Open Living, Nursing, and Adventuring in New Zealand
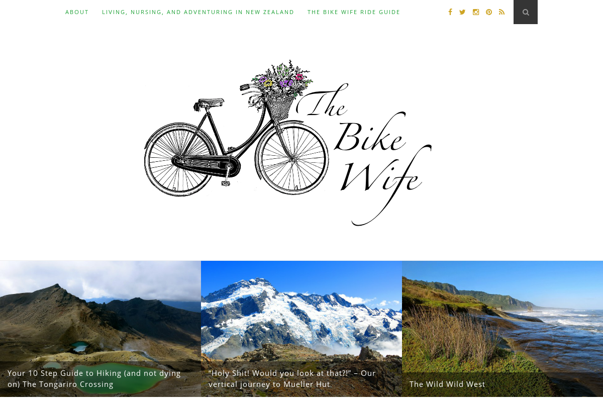 pos(198,12)
